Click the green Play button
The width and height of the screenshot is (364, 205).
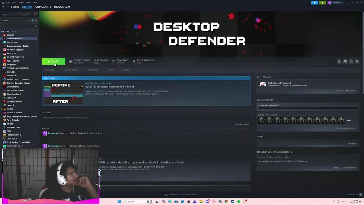(x=53, y=61)
